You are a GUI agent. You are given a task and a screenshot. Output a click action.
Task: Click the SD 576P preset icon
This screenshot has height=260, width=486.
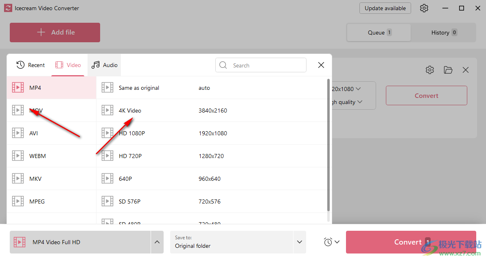(107, 201)
